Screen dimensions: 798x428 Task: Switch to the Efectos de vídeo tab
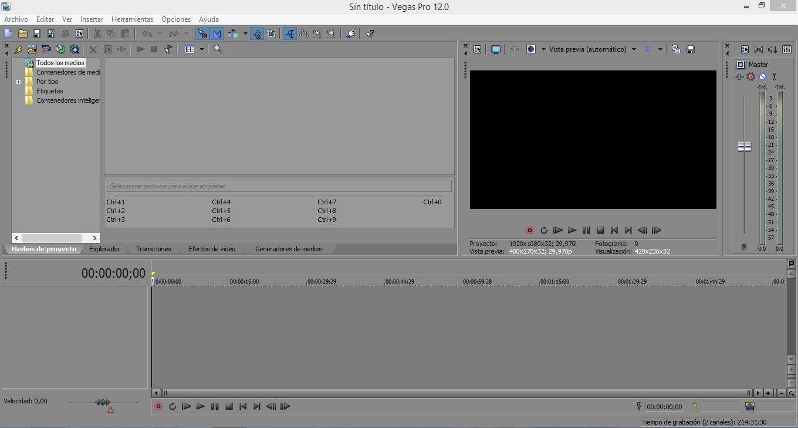[x=212, y=249]
